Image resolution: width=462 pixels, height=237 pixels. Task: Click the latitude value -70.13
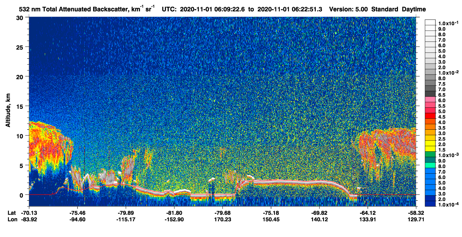click(29, 213)
